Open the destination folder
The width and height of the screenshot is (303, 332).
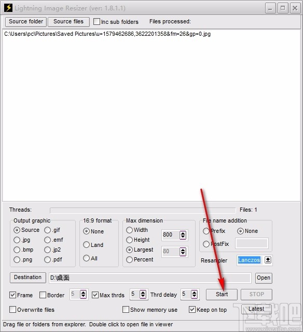tap(264, 278)
